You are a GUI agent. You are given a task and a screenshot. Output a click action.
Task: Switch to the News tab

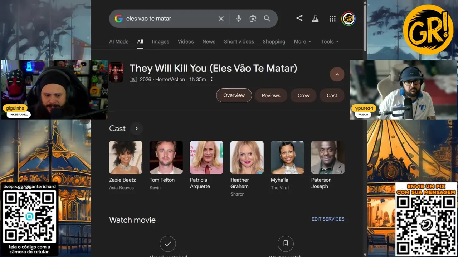click(209, 41)
